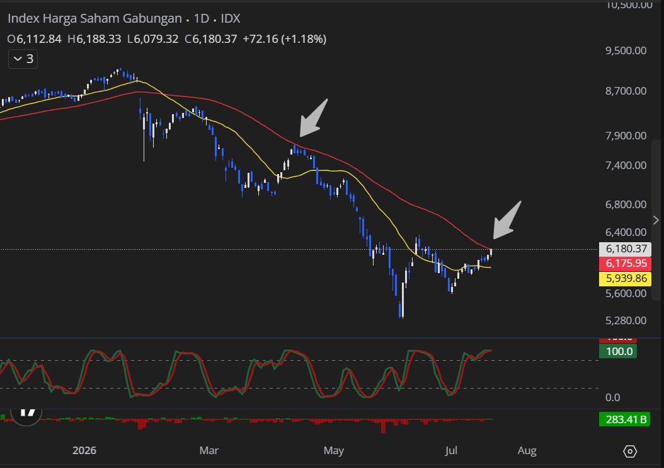Click the open price value O6,112.84
This screenshot has height=468, width=664.
click(x=34, y=39)
